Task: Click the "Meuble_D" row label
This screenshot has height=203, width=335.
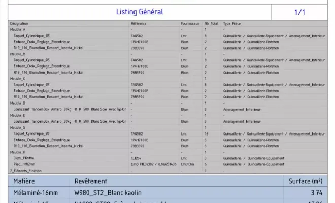Action: tap(18, 103)
